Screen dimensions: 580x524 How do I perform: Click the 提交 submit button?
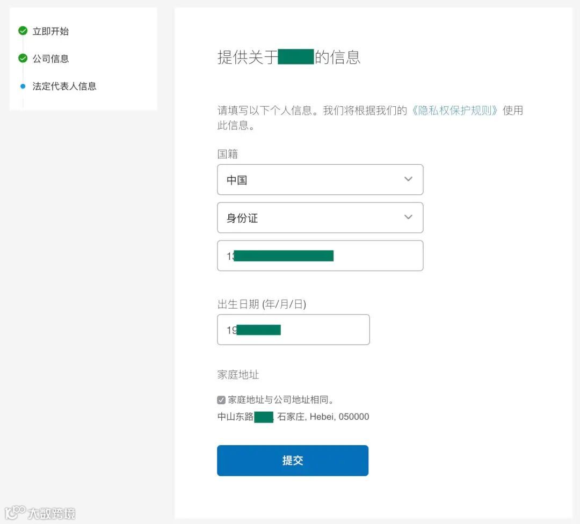click(x=292, y=460)
